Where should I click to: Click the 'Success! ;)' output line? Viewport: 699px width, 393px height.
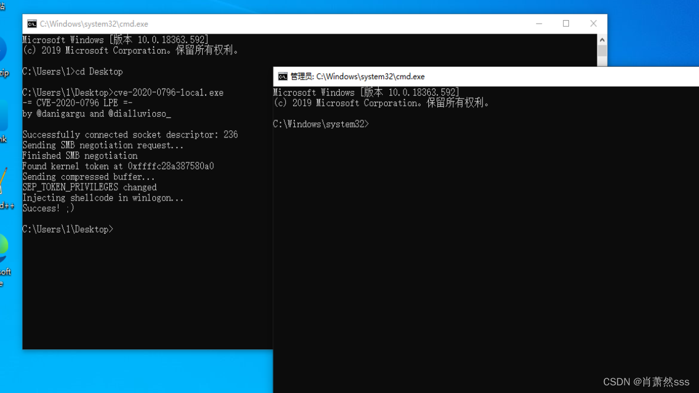coord(48,208)
